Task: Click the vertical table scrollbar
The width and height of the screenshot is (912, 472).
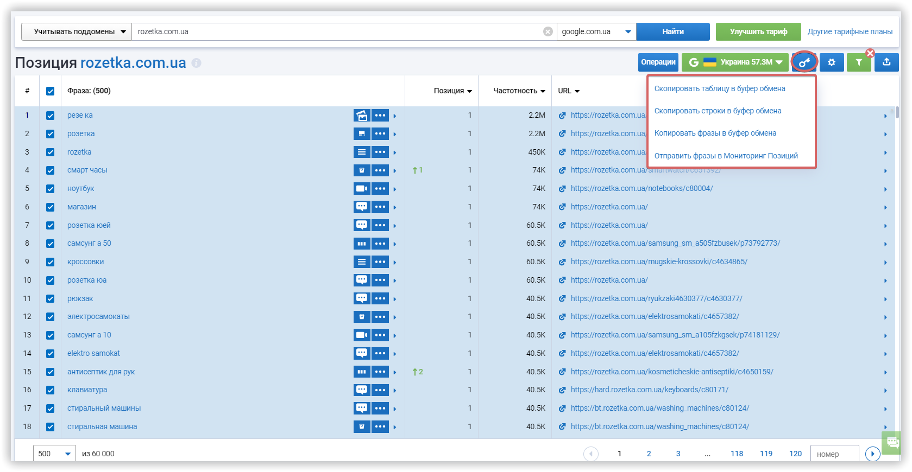Action: point(897,112)
